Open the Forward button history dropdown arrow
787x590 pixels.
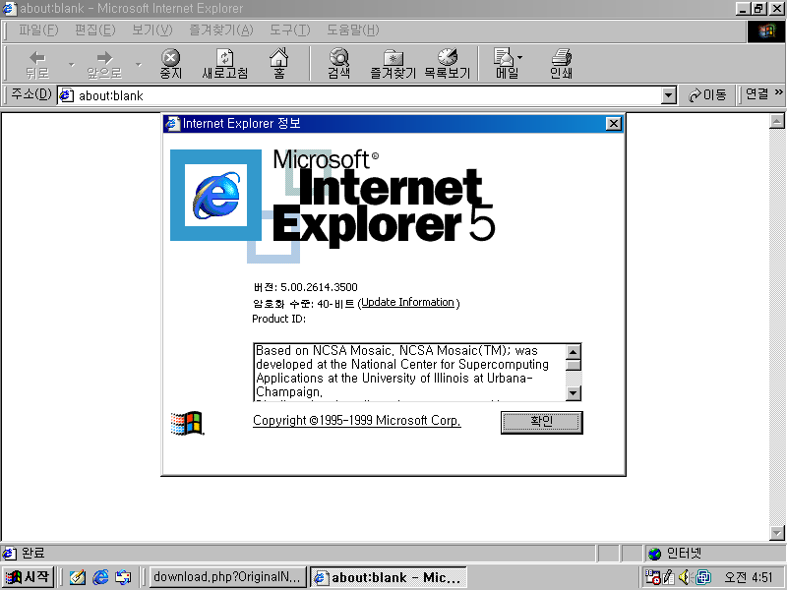[139, 64]
